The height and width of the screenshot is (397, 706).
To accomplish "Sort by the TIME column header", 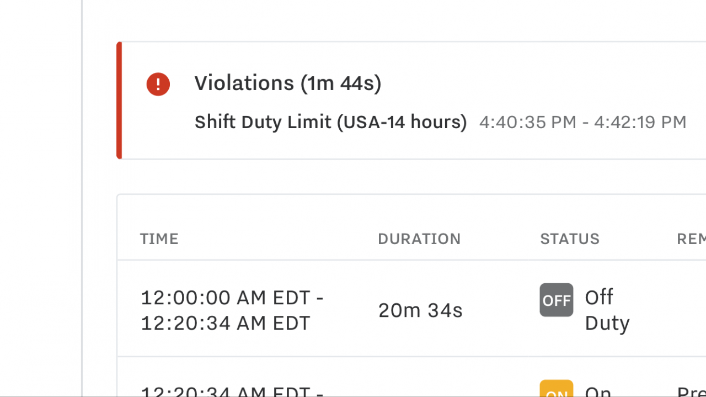I will [x=159, y=239].
